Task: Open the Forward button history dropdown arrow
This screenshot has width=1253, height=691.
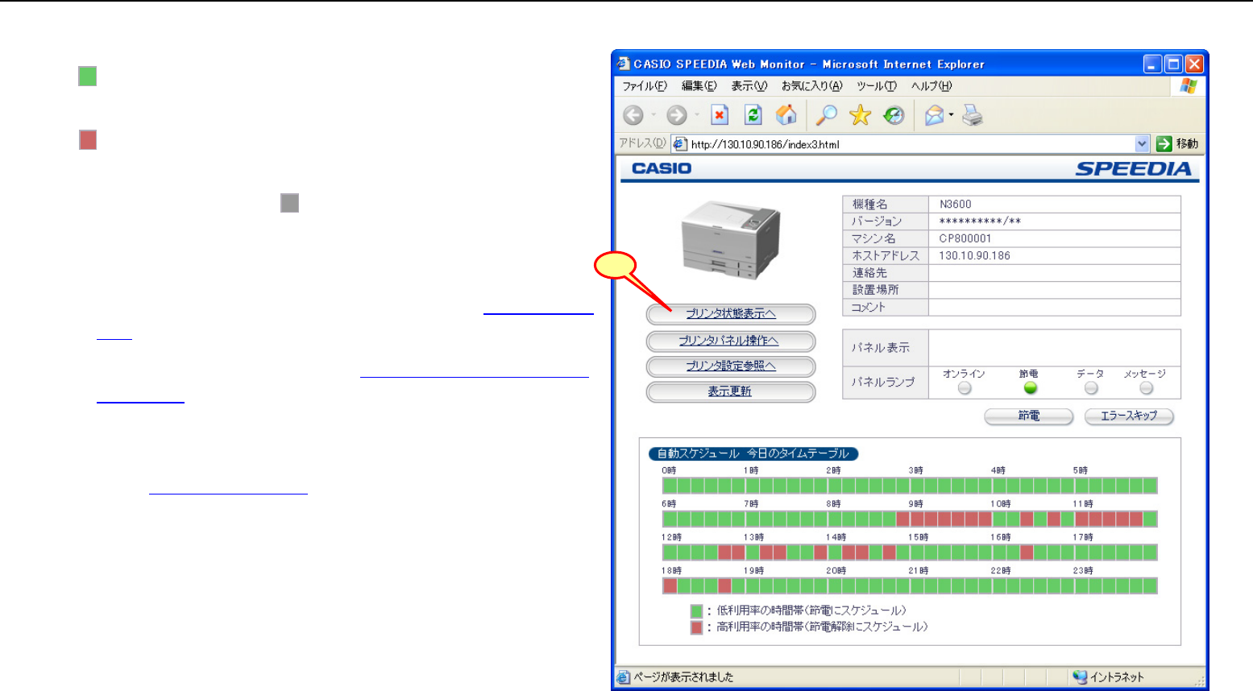Action: (x=697, y=116)
